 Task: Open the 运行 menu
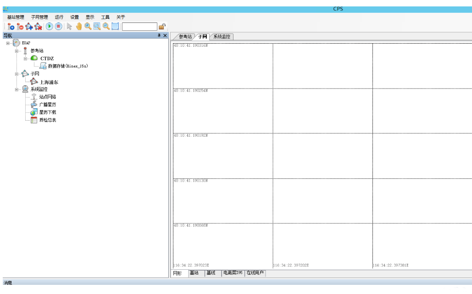coord(59,17)
